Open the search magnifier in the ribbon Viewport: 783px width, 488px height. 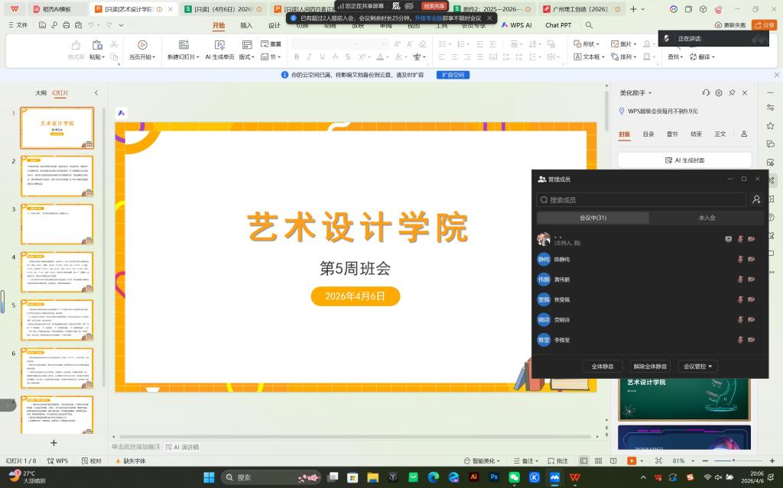(x=589, y=25)
